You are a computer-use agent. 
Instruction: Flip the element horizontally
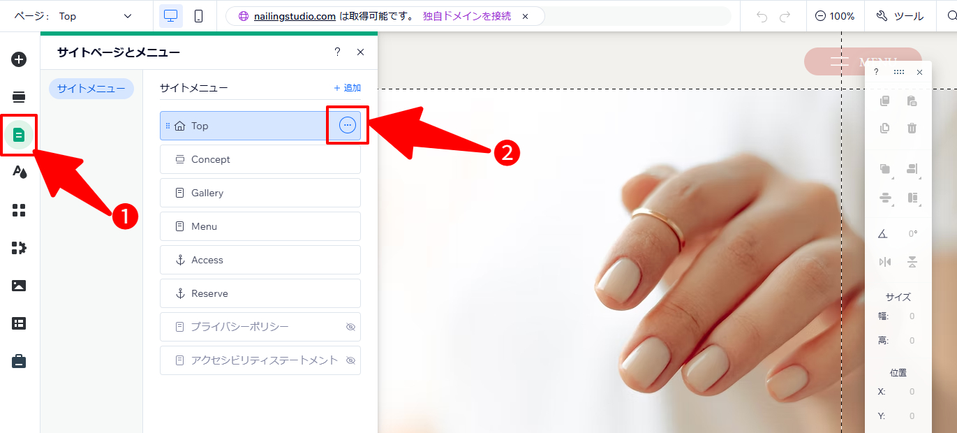884,261
